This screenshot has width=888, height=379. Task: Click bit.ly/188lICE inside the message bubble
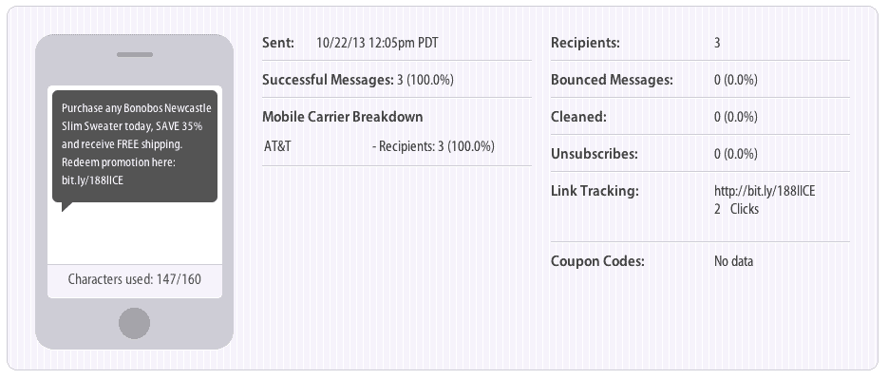[92, 180]
